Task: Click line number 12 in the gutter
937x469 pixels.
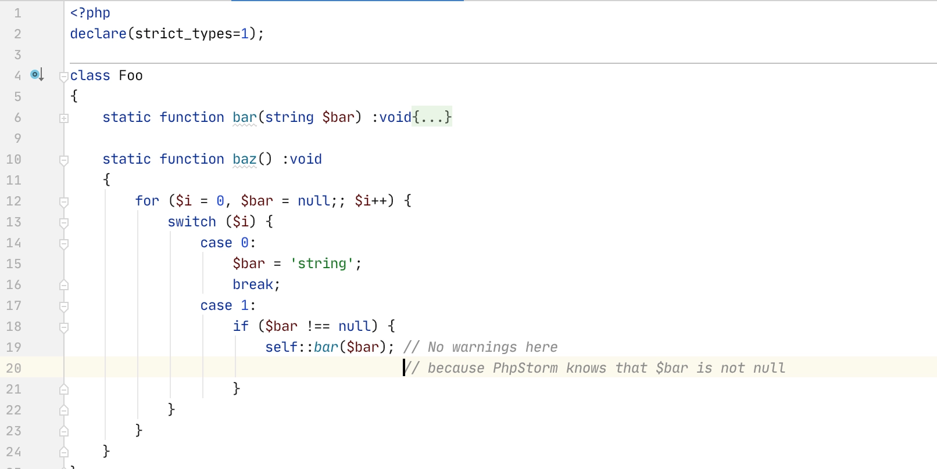Action: (13, 201)
